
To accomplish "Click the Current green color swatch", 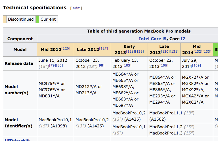I will click(x=37, y=19).
